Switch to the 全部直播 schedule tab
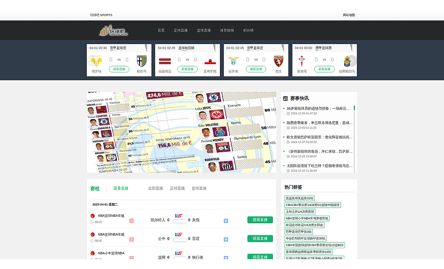This screenshot has height=269, width=444. click(155, 188)
